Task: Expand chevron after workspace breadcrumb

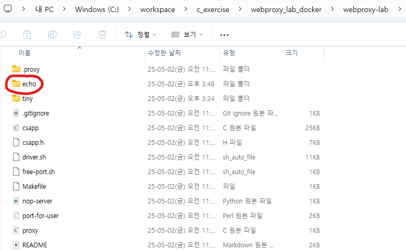Action: 186,9
